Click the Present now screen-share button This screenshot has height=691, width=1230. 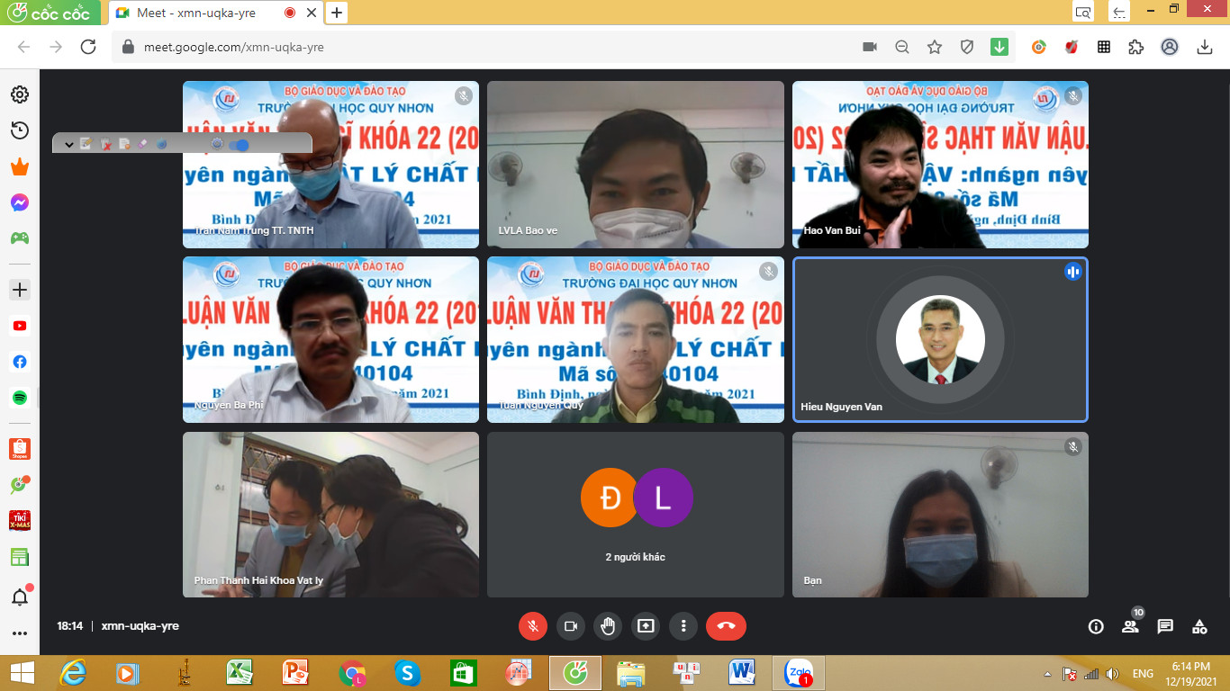tap(646, 626)
